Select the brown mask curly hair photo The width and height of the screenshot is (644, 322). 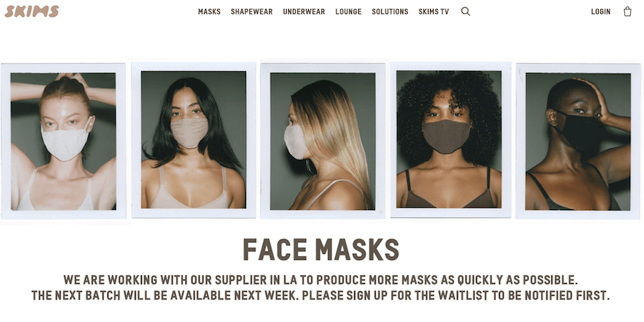point(450,140)
